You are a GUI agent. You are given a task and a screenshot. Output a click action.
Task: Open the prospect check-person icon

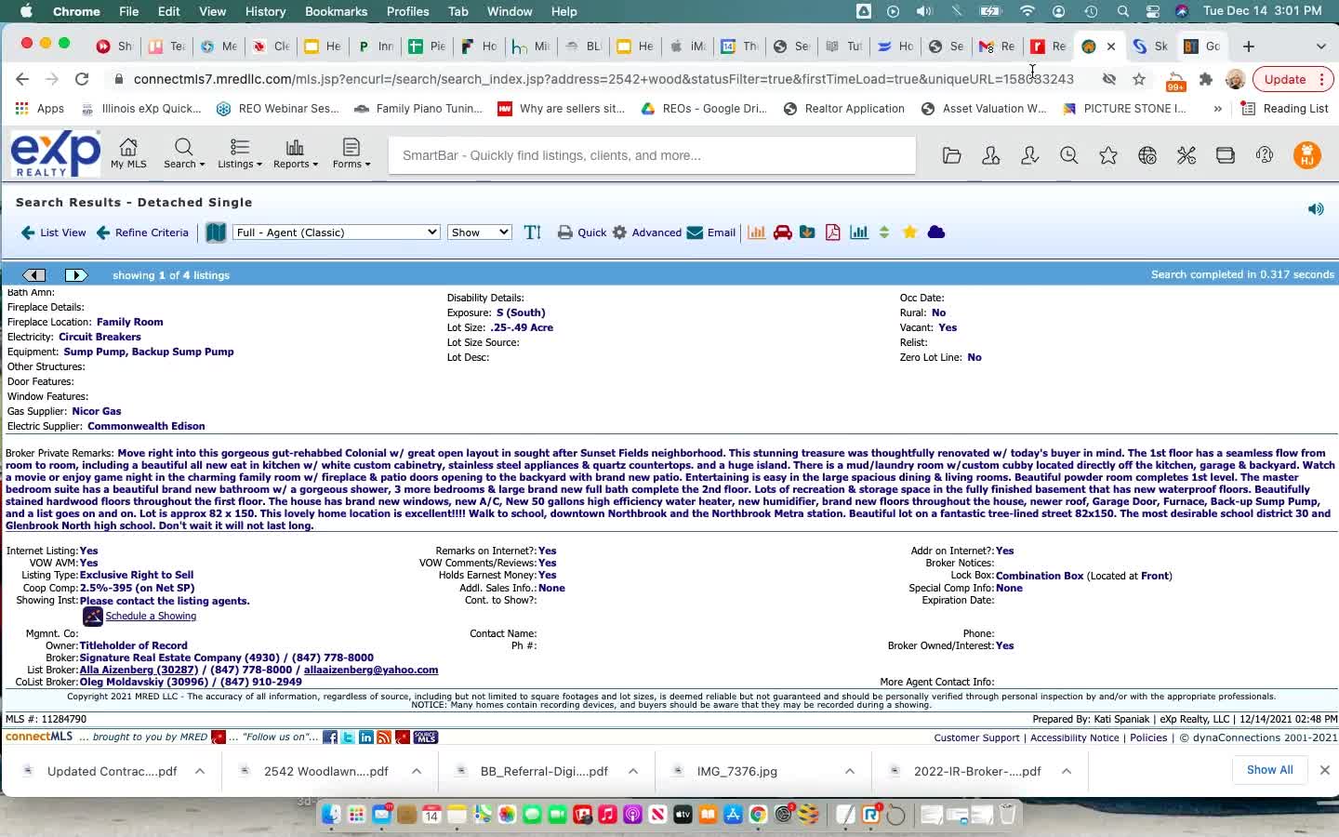1029,156
